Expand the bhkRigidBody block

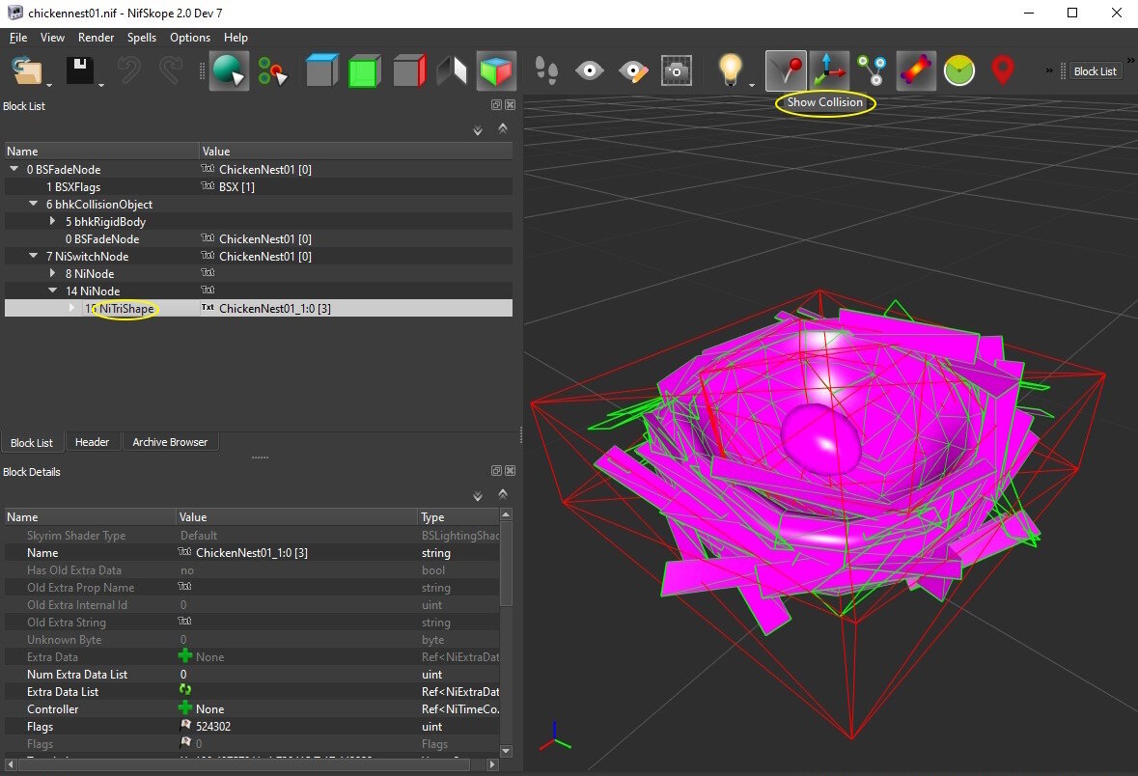pos(55,221)
